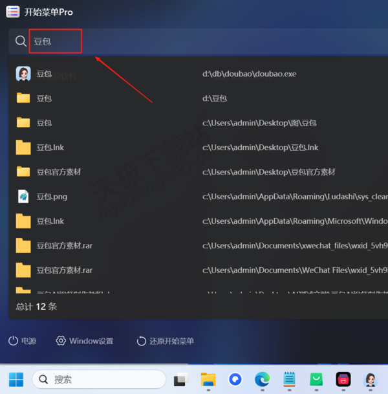Viewport: 388px width, 394px height.
Task: Click the taskbar 搜索 search box
Action: [x=99, y=379]
